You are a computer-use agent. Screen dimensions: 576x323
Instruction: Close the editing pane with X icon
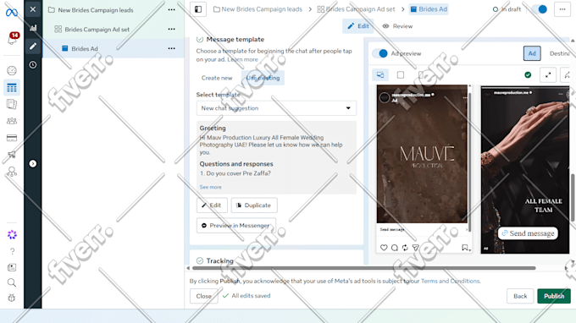tap(33, 9)
